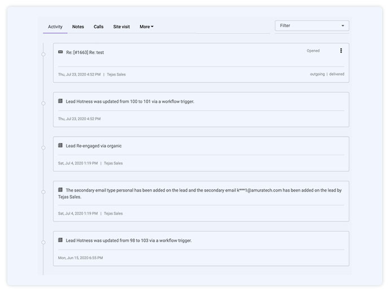Image resolution: width=389 pixels, height=292 pixels.
Task: Click the icon beside the secondary email entry
Action: 60,190
